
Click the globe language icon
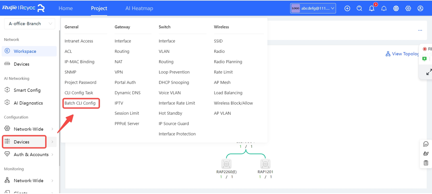(396, 8)
